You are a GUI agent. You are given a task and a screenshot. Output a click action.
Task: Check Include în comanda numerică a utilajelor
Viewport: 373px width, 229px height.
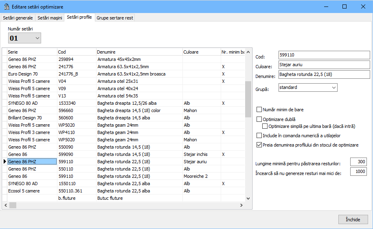click(x=259, y=136)
